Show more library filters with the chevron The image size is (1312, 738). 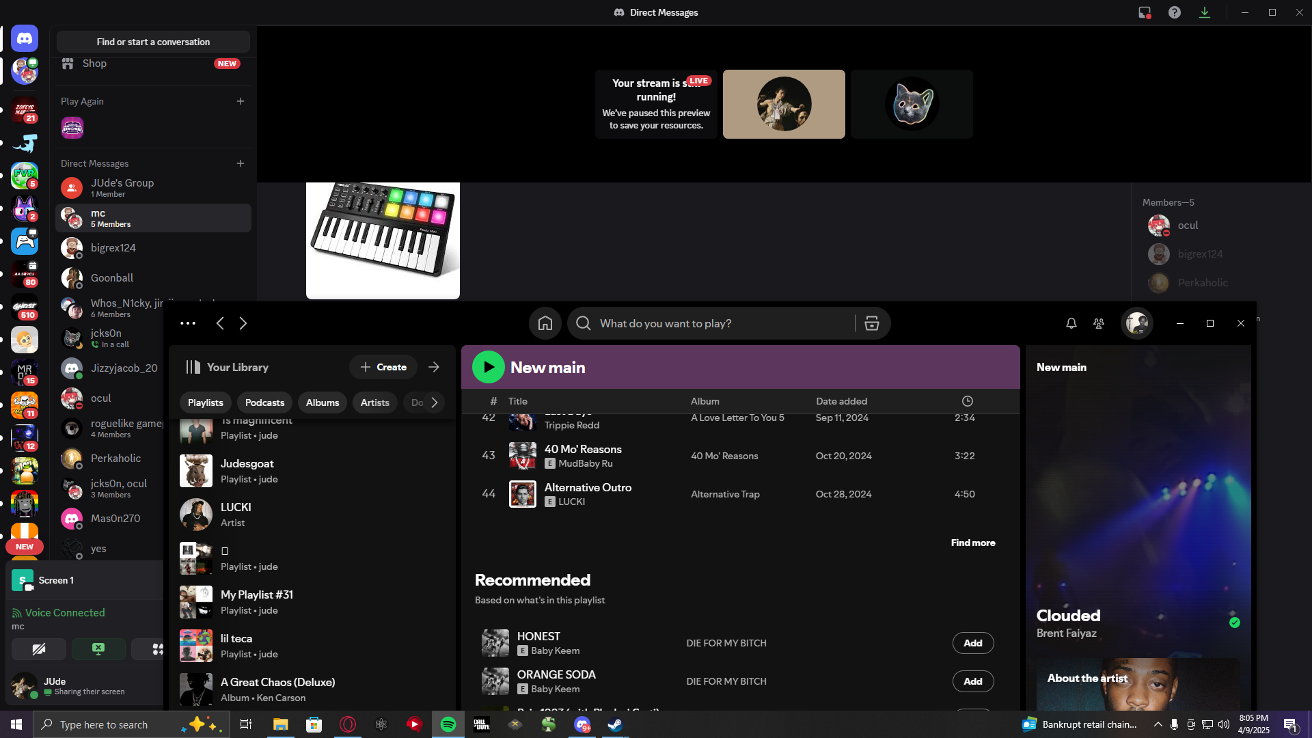(435, 402)
